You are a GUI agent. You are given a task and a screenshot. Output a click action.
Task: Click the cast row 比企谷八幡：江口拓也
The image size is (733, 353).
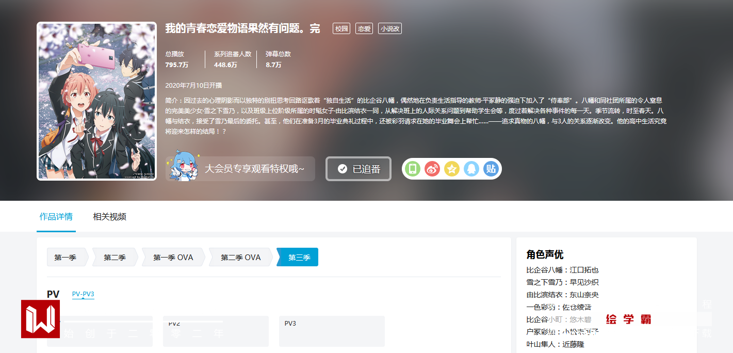(562, 270)
